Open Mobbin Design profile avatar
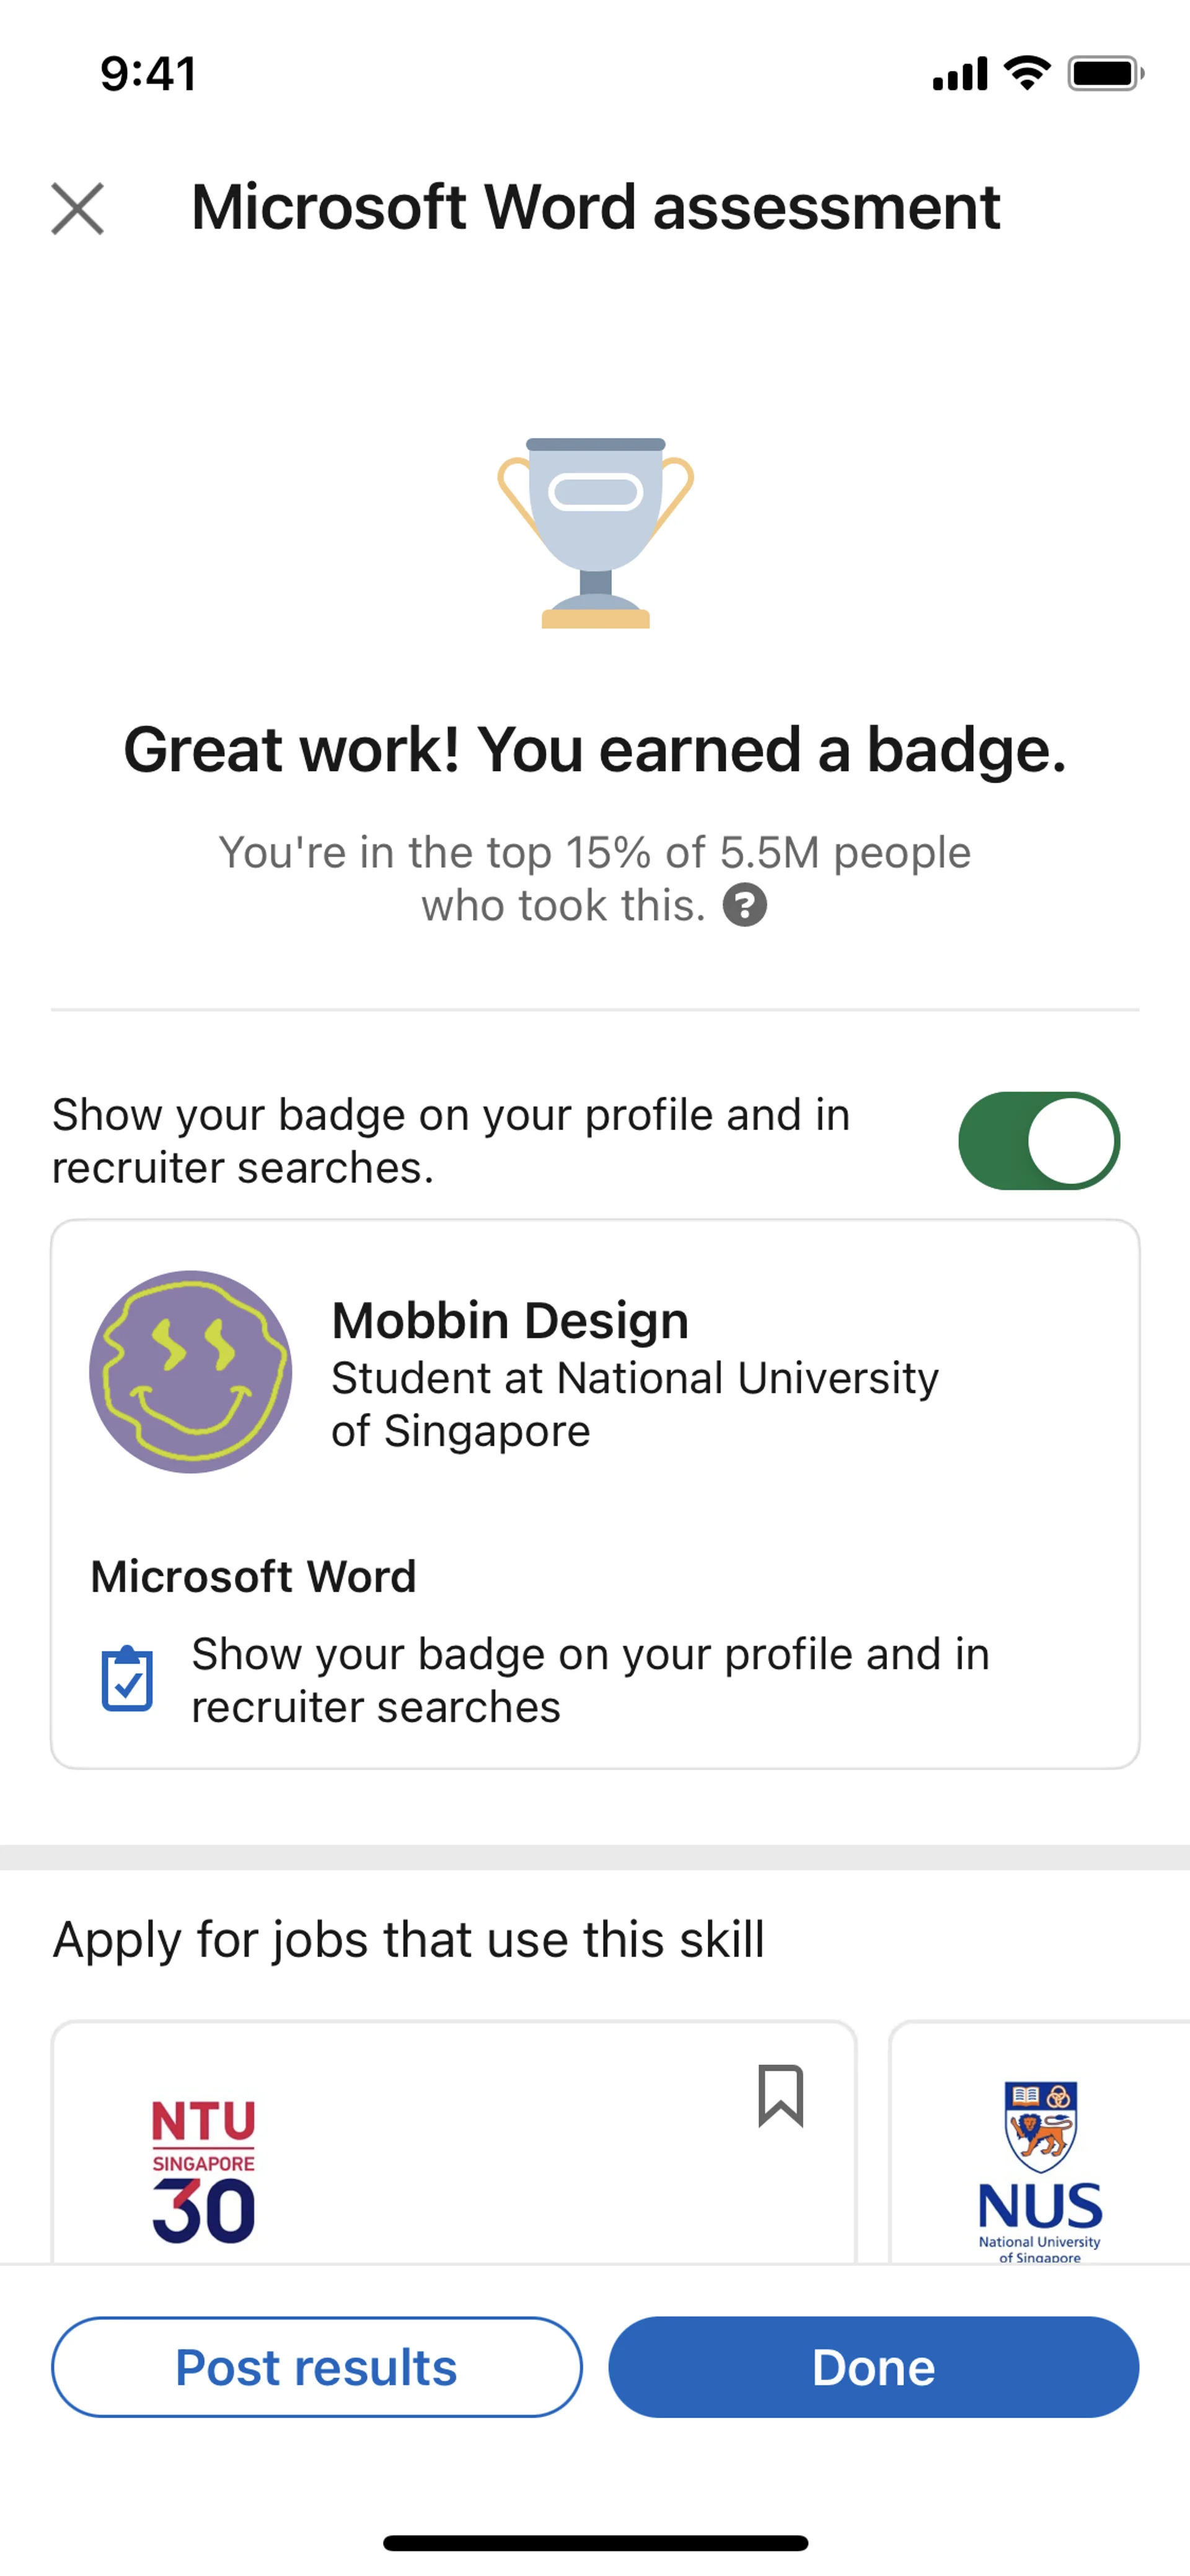The height and width of the screenshot is (2576, 1190). click(191, 1372)
